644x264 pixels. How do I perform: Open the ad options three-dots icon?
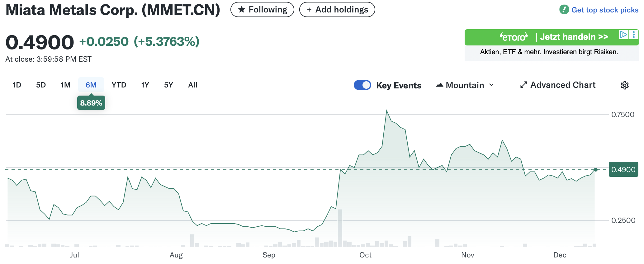634,35
